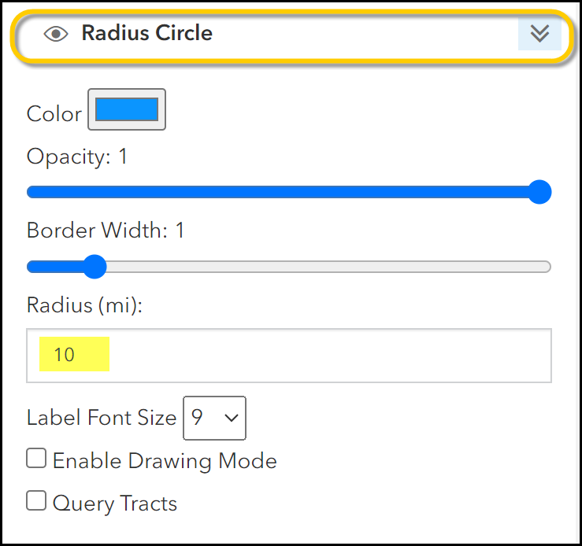The width and height of the screenshot is (582, 546).
Task: Click the Label Font Size label text
Action: (102, 418)
